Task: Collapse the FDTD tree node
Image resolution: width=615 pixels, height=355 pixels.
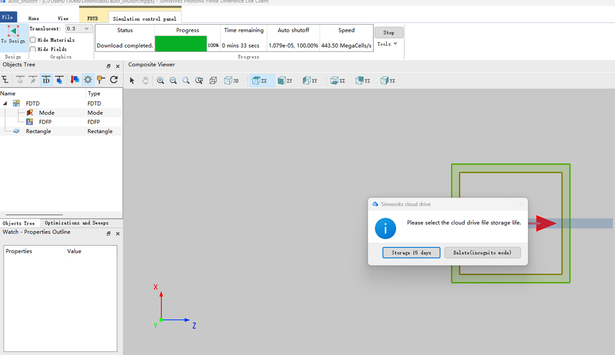Action: click(x=5, y=103)
